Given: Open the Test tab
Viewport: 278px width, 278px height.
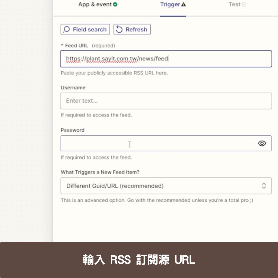Looking at the screenshot, I should click(x=234, y=4).
